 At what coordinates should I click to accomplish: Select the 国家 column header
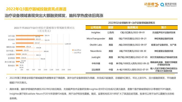point(111,27)
